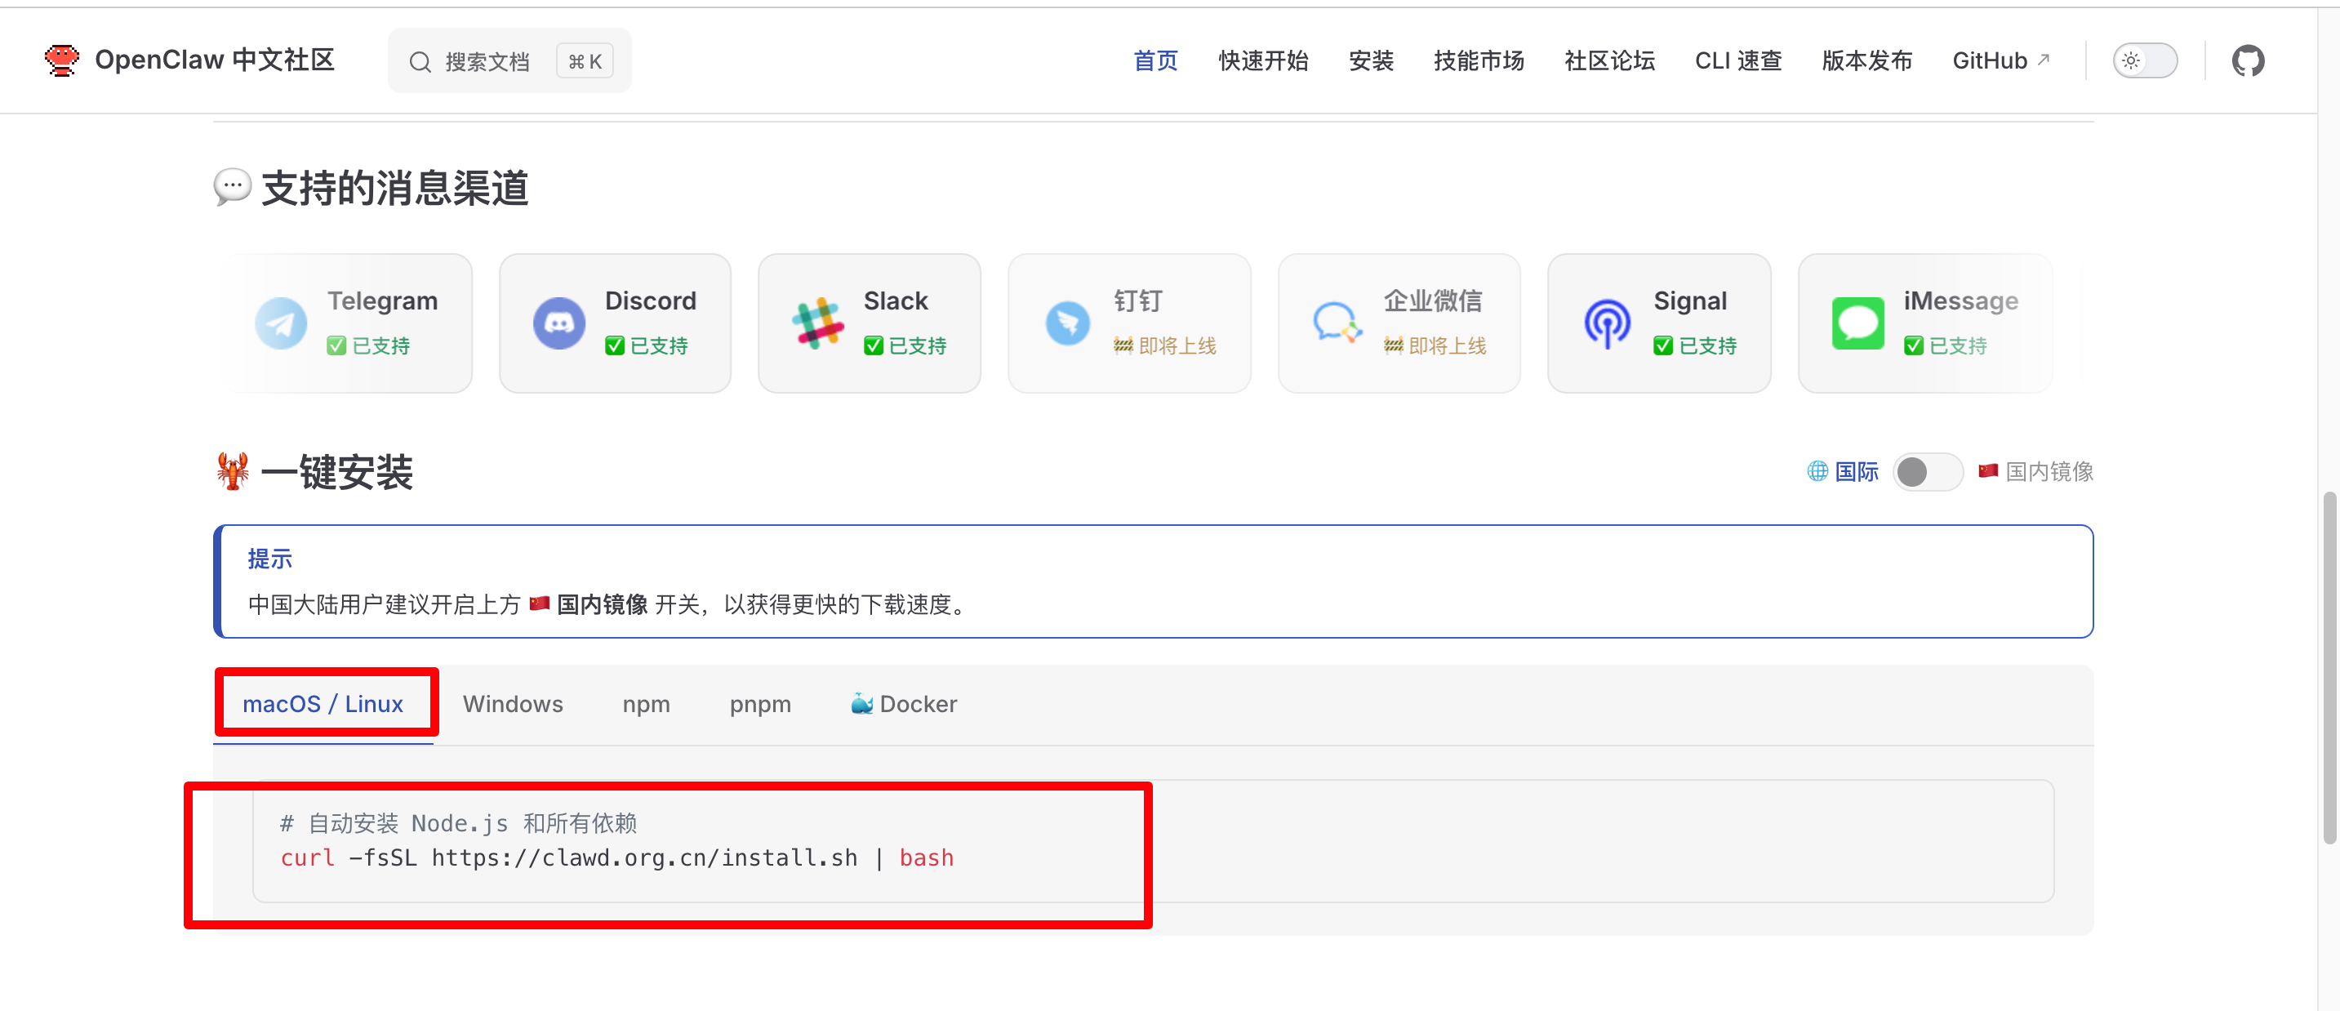The height and width of the screenshot is (1011, 2340).
Task: Click the Slack hashtag logo icon
Action: (x=816, y=323)
